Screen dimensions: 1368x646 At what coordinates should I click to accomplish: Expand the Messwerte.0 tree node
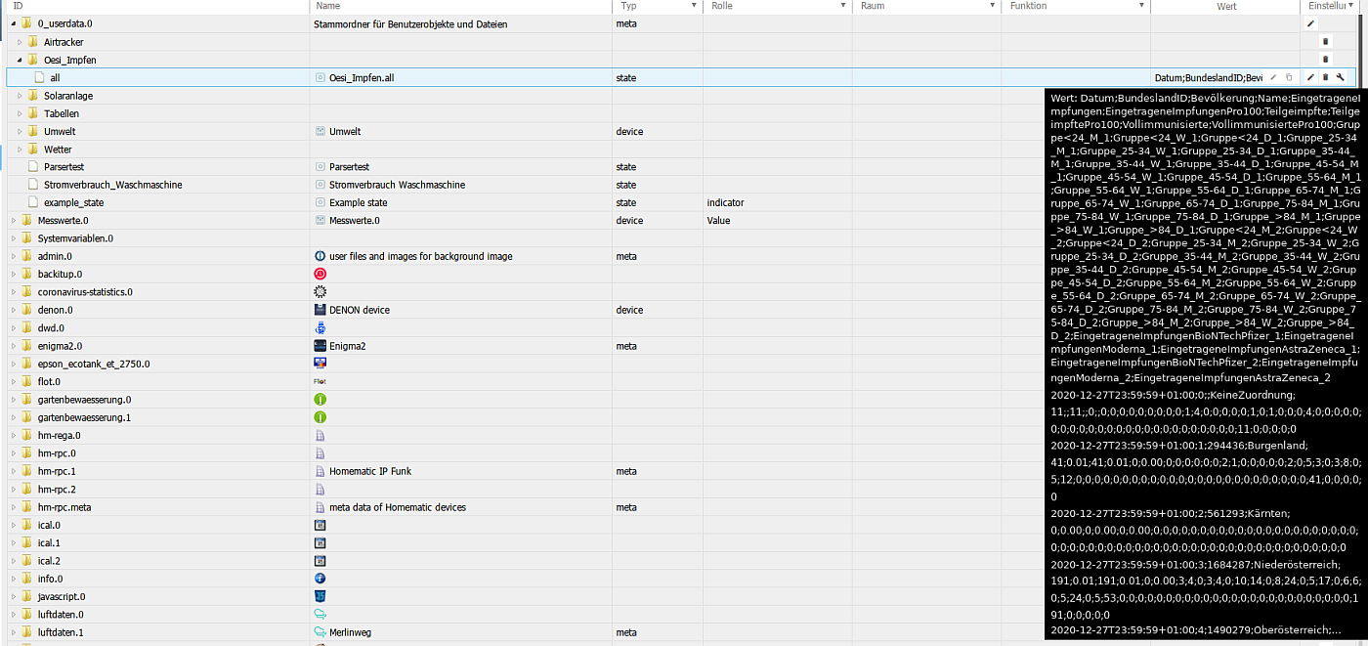point(14,221)
